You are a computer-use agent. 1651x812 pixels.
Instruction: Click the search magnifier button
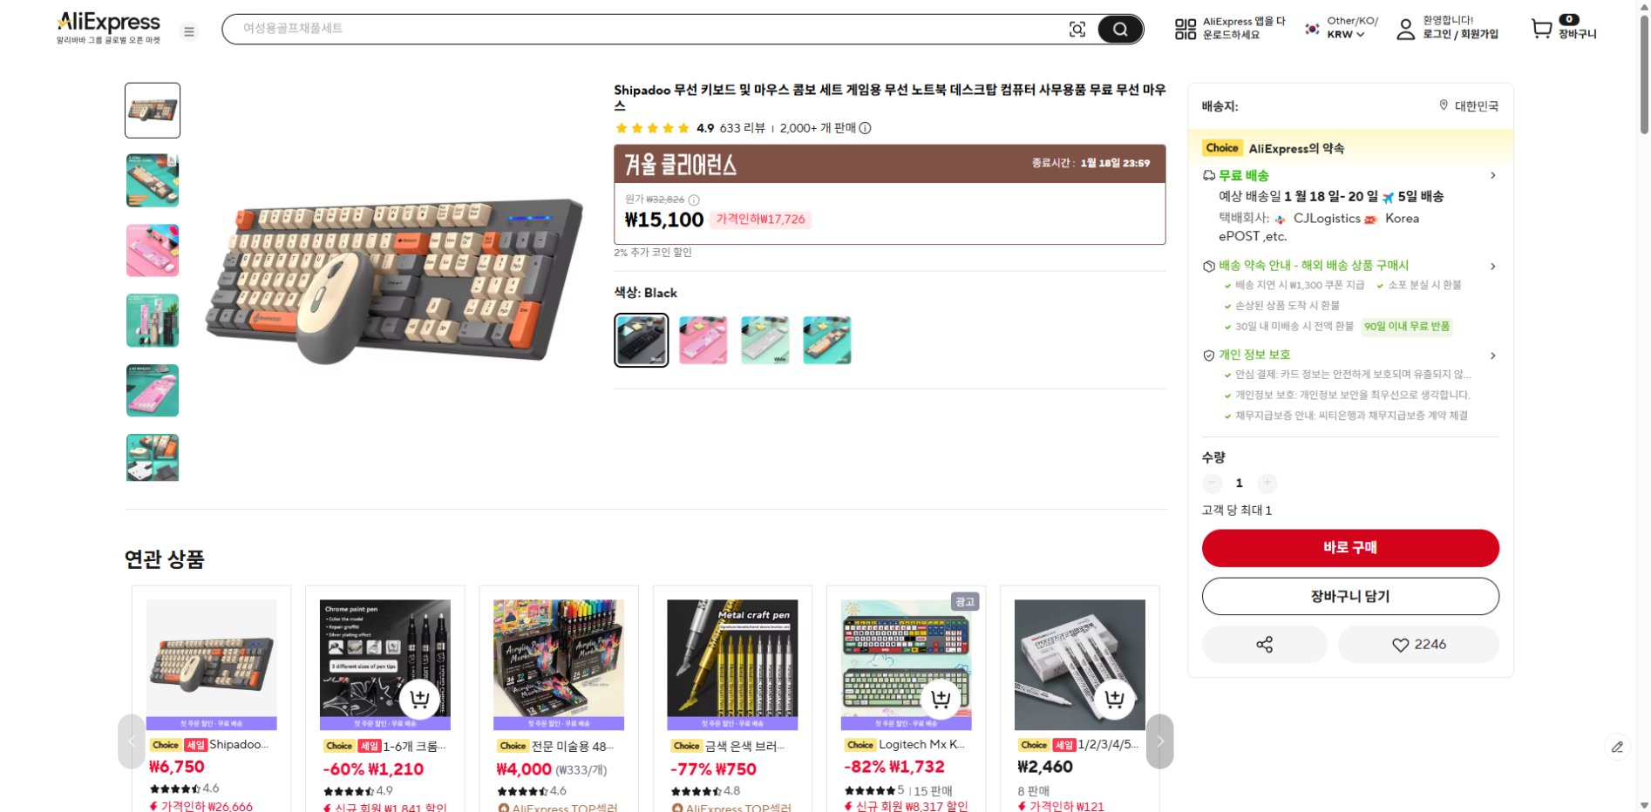click(x=1119, y=30)
